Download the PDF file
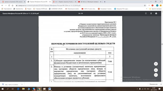This screenshot has width=163, height=91. (151, 13)
